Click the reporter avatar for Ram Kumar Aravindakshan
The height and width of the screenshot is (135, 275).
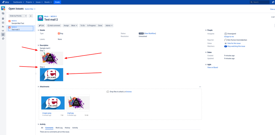click(x=225, y=40)
